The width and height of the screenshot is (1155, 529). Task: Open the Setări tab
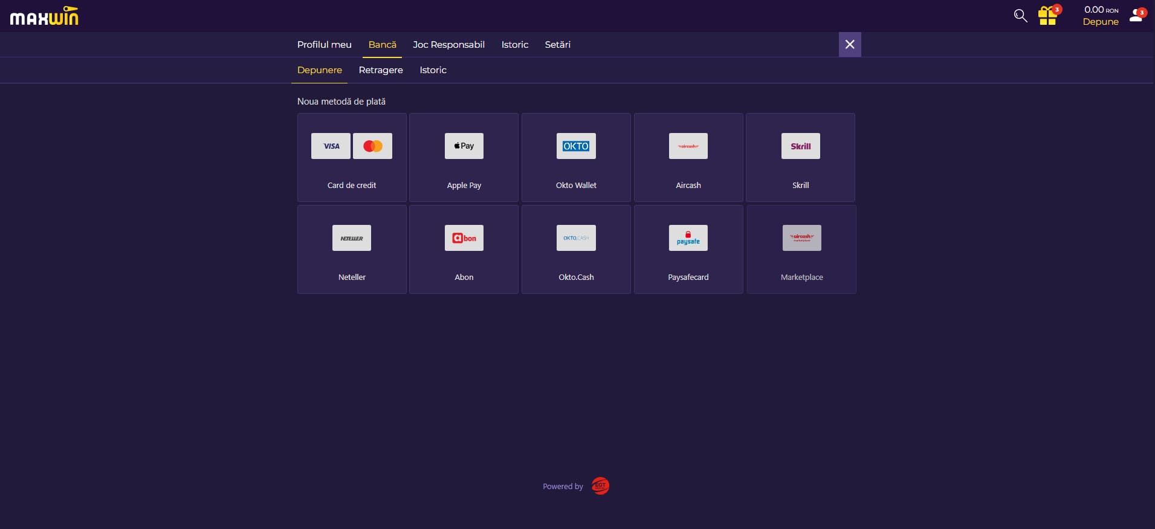pyautogui.click(x=557, y=45)
